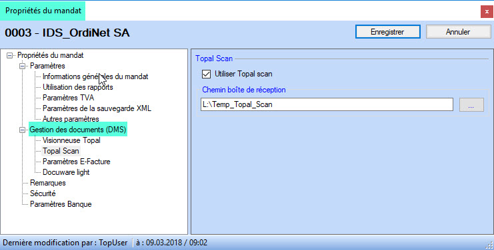Click the Chemin boîte de réception path field

(327, 104)
